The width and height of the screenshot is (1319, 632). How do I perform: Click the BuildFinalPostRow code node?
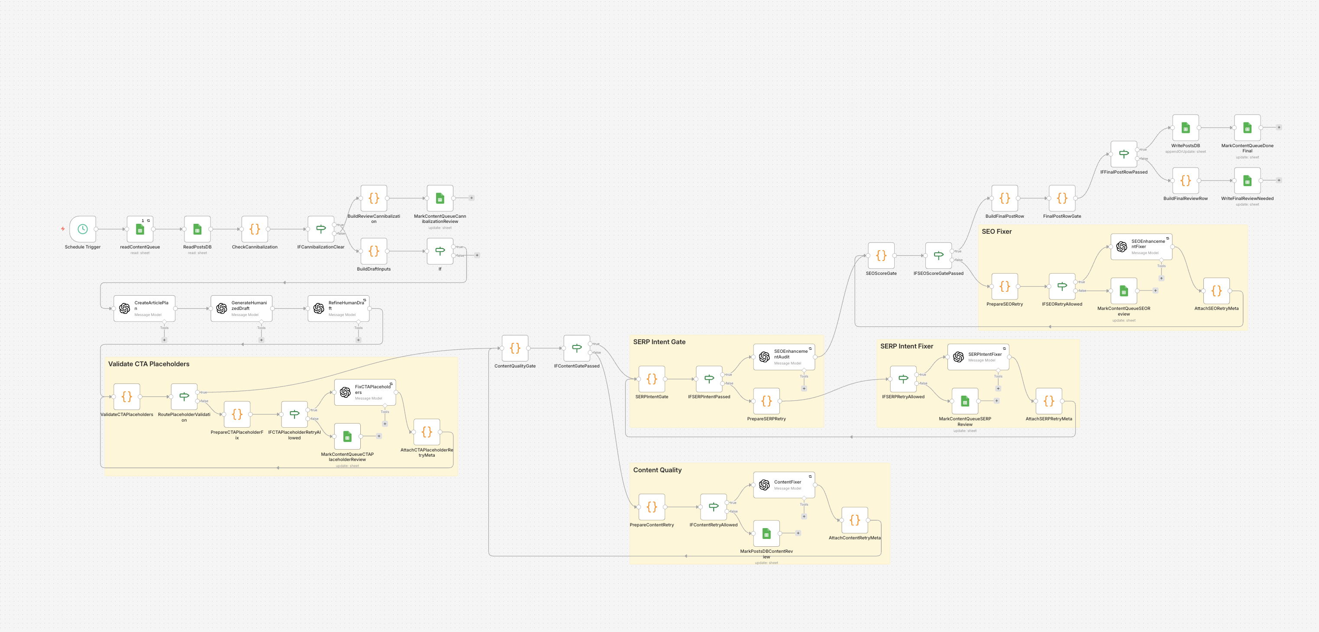[x=1005, y=198]
